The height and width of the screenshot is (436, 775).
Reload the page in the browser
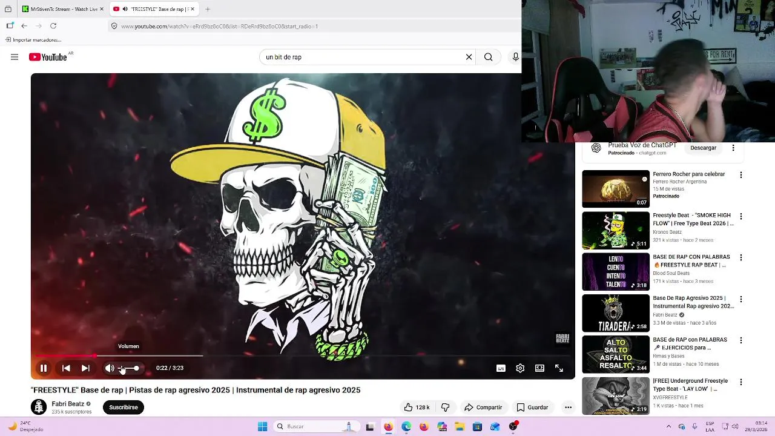(53, 26)
